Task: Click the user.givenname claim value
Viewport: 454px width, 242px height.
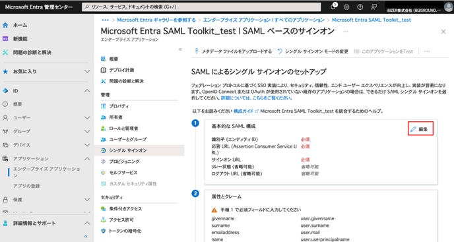Action: pos(317,218)
